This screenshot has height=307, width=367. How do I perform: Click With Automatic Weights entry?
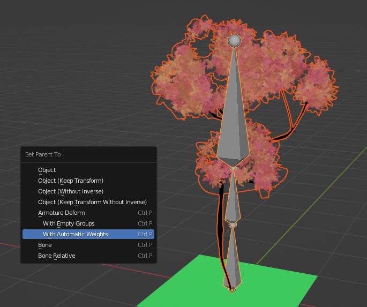click(76, 234)
